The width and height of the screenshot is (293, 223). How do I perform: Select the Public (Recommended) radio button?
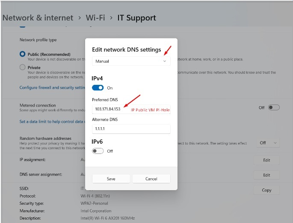23,54
